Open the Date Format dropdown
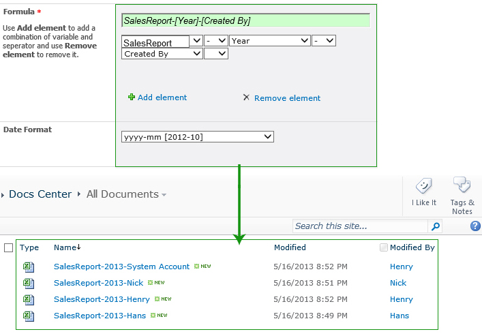This screenshot has height=334, width=482. tap(197, 137)
